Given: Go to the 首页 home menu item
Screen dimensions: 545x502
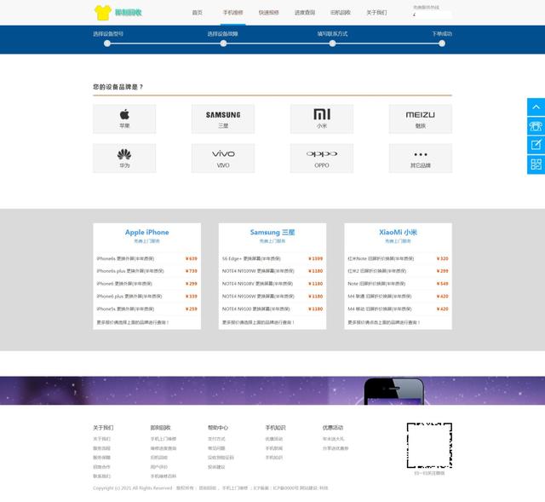Looking at the screenshot, I should tap(198, 13).
